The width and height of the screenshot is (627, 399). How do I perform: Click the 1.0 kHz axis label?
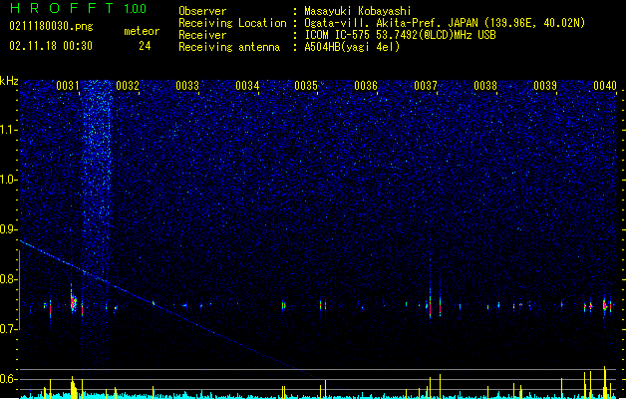pos(8,180)
